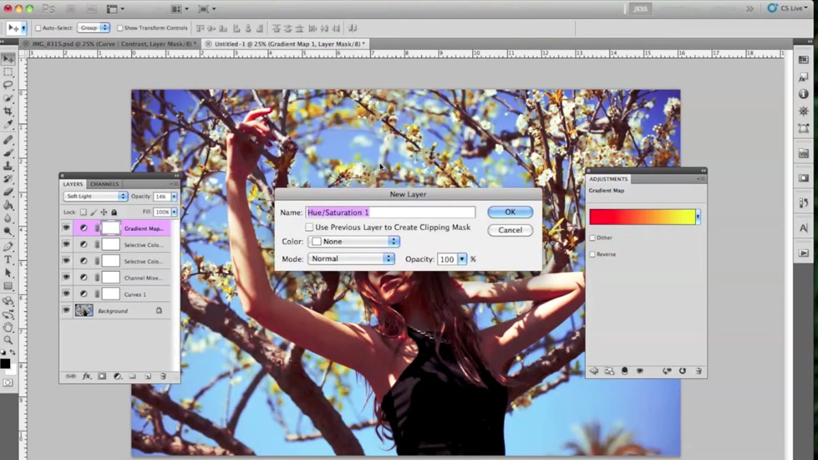
Task: Open the Auto-Select Group dropdown
Action: [x=93, y=28]
